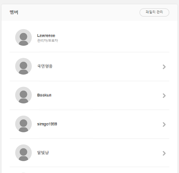The image size is (179, 173).
Task: Click the fifth member's profile avatar
Action: coord(23,153)
